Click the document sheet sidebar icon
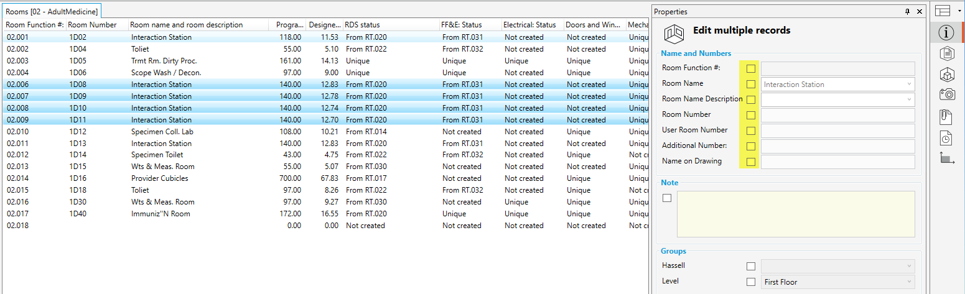 (946, 53)
